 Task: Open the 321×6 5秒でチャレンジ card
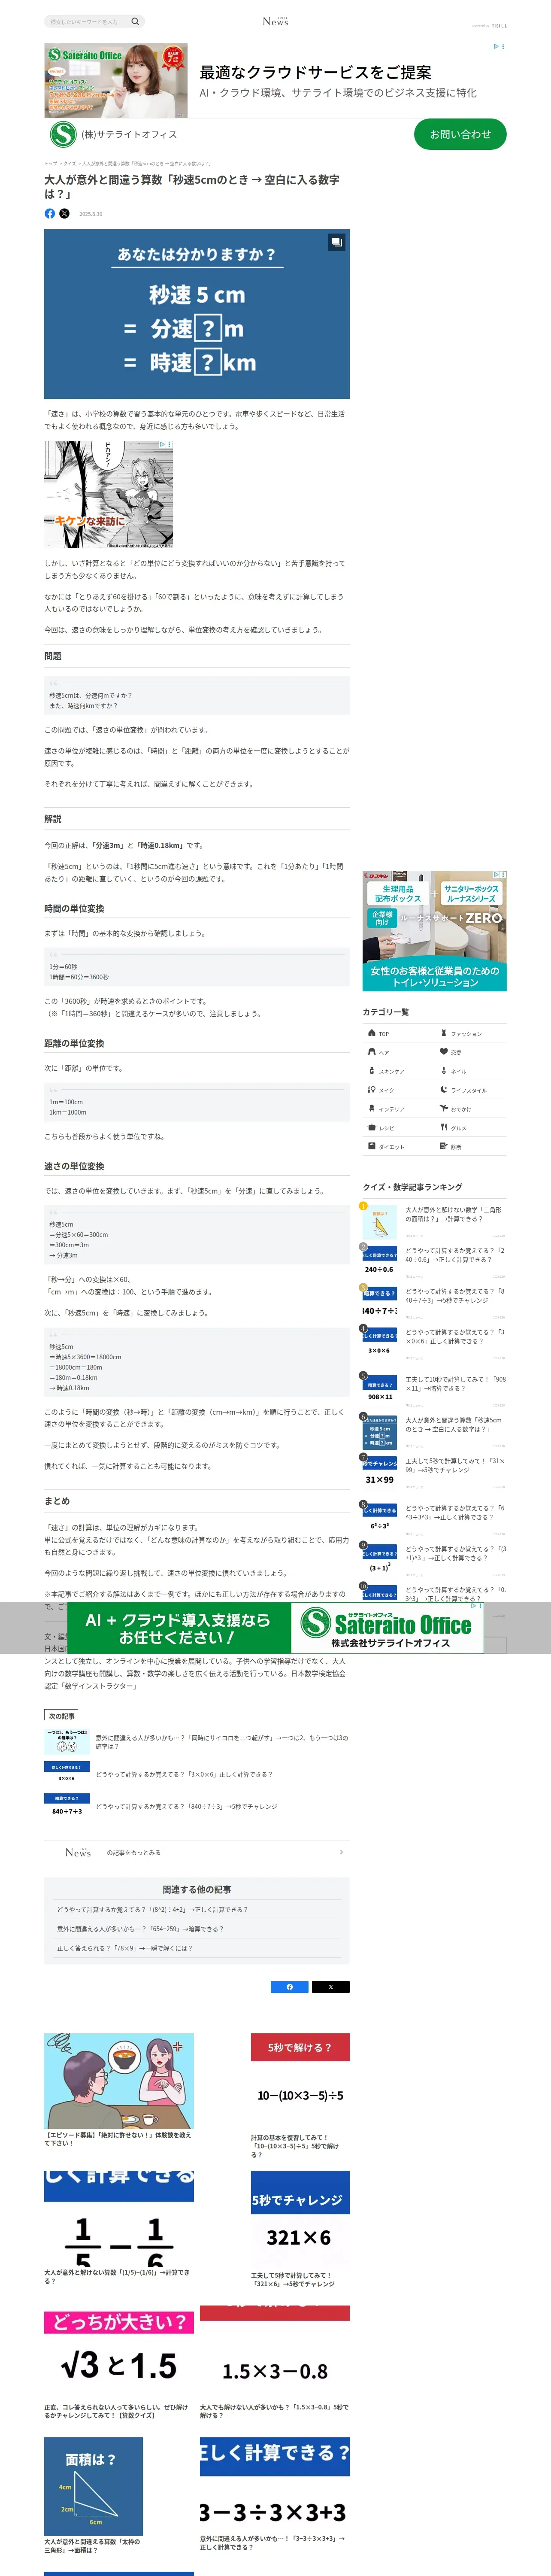point(300,2229)
